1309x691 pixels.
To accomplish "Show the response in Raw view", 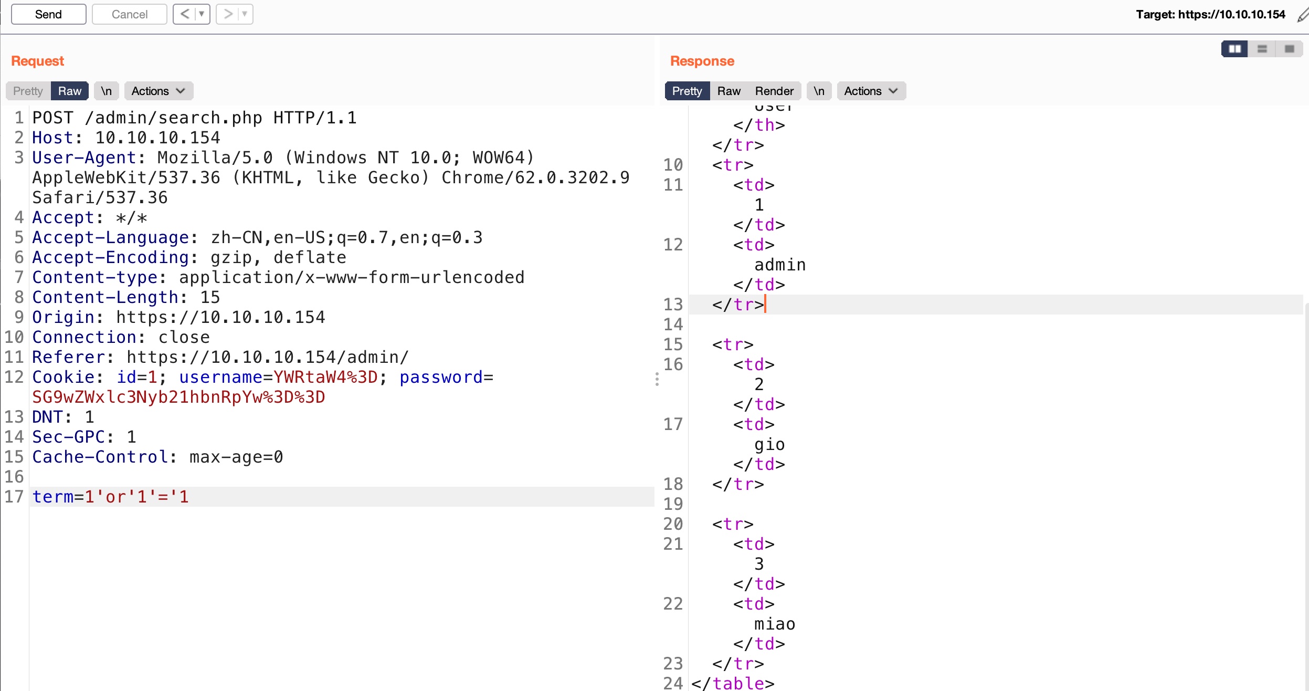I will [729, 91].
